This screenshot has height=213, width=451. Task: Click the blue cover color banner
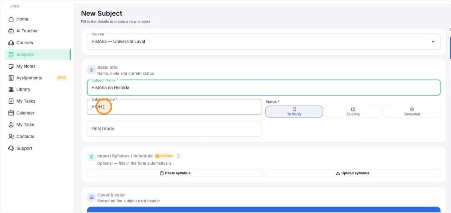pos(263,210)
